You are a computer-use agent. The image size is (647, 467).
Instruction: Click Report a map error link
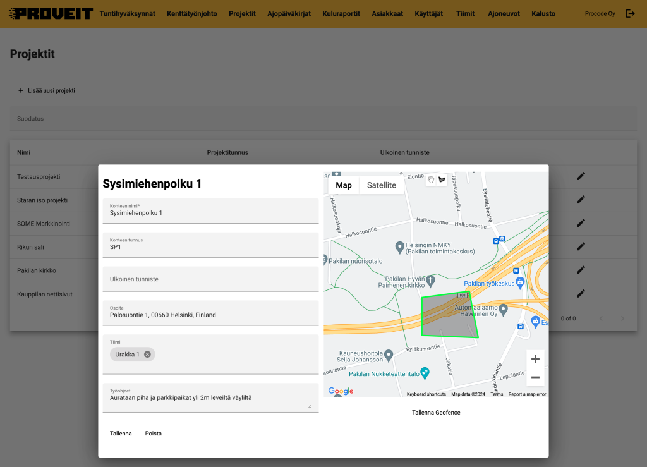[x=528, y=394]
